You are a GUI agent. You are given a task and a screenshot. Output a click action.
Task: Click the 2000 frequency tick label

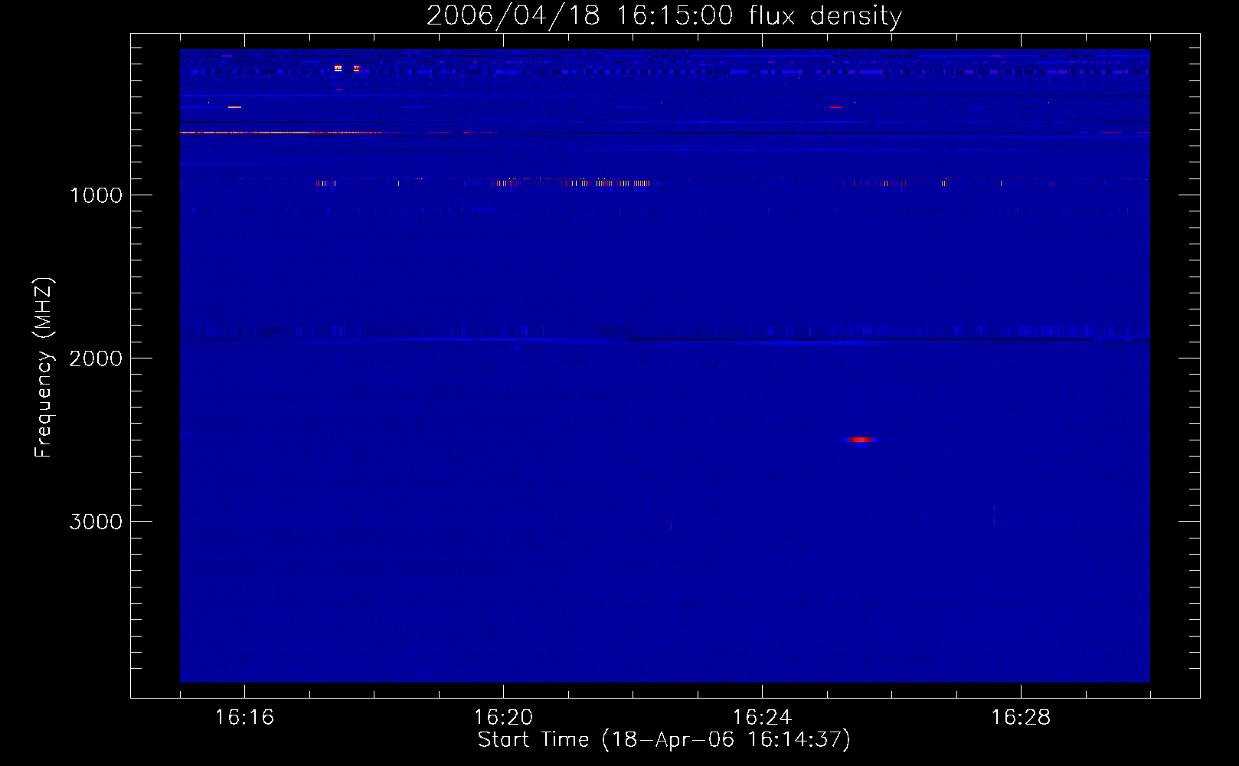(96, 358)
